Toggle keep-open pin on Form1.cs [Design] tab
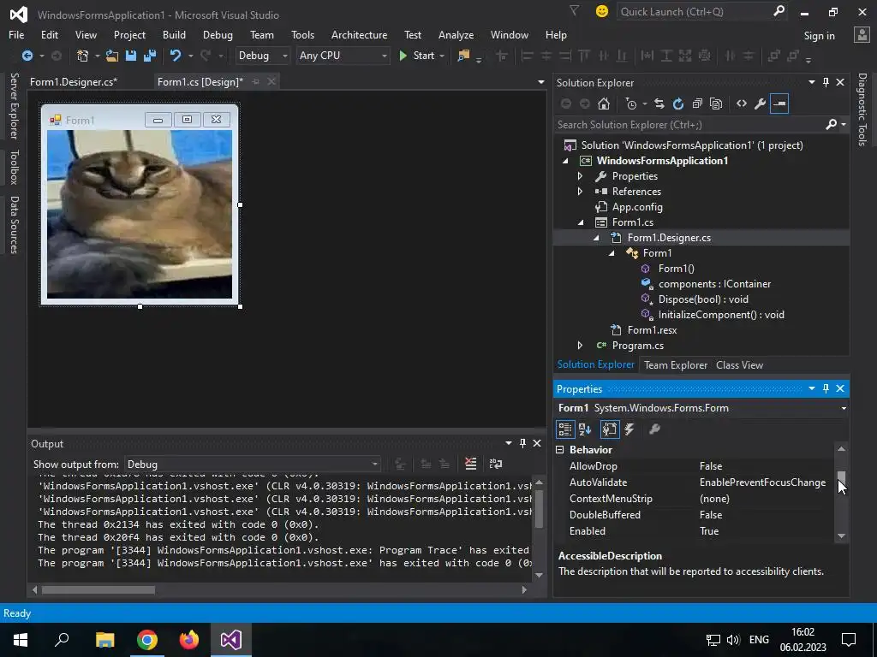Viewport: 877px width, 657px height. (x=255, y=81)
